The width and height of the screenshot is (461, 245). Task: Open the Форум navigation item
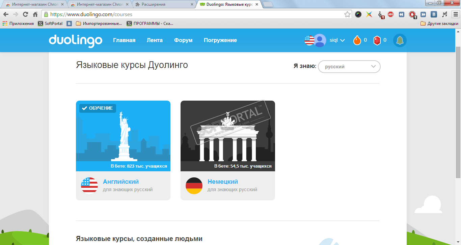[x=183, y=40]
